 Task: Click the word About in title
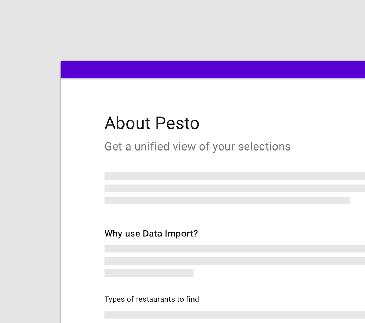(128, 123)
